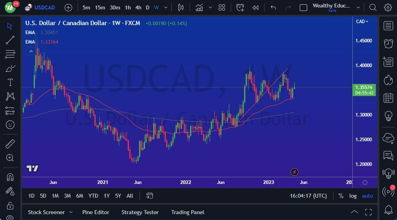This screenshot has height=220, width=397.
Task: Open the go to date calendar
Action: click(x=150, y=196)
